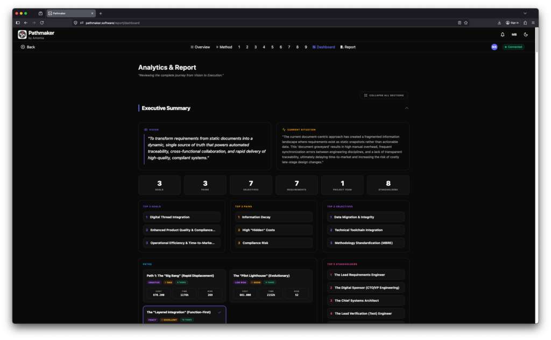The width and height of the screenshot is (551, 340).
Task: Click the browser Sign in button
Action: (x=512, y=23)
